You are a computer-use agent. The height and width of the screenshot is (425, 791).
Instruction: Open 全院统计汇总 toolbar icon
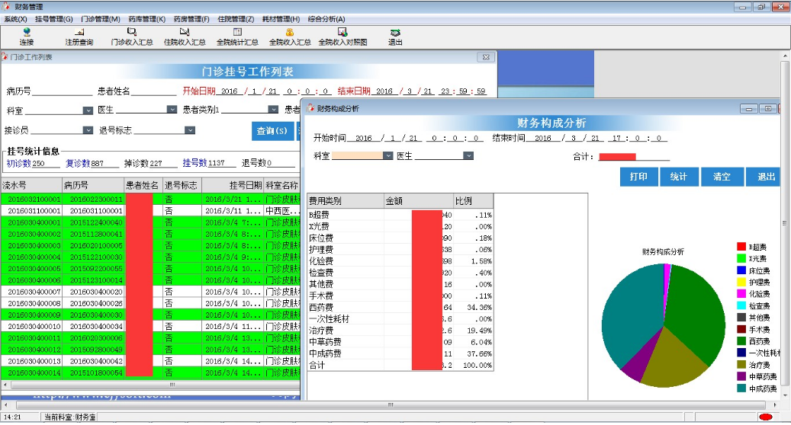[x=237, y=37]
